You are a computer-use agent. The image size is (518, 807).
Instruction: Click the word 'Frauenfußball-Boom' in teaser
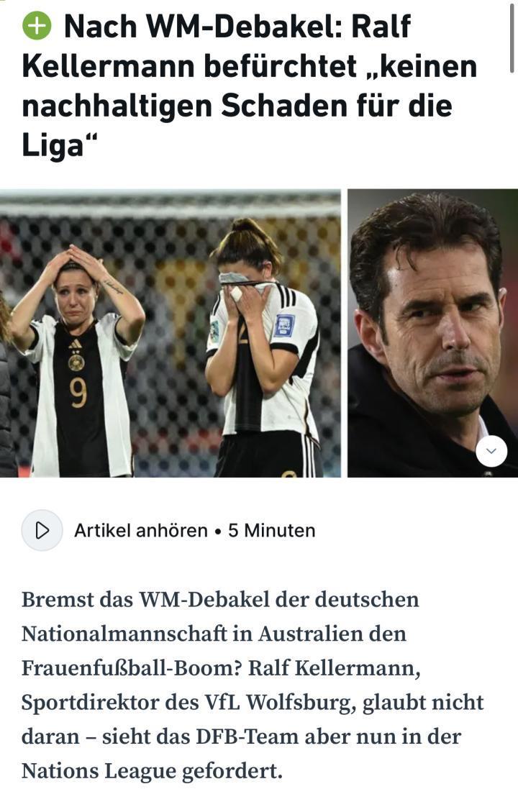[132, 668]
